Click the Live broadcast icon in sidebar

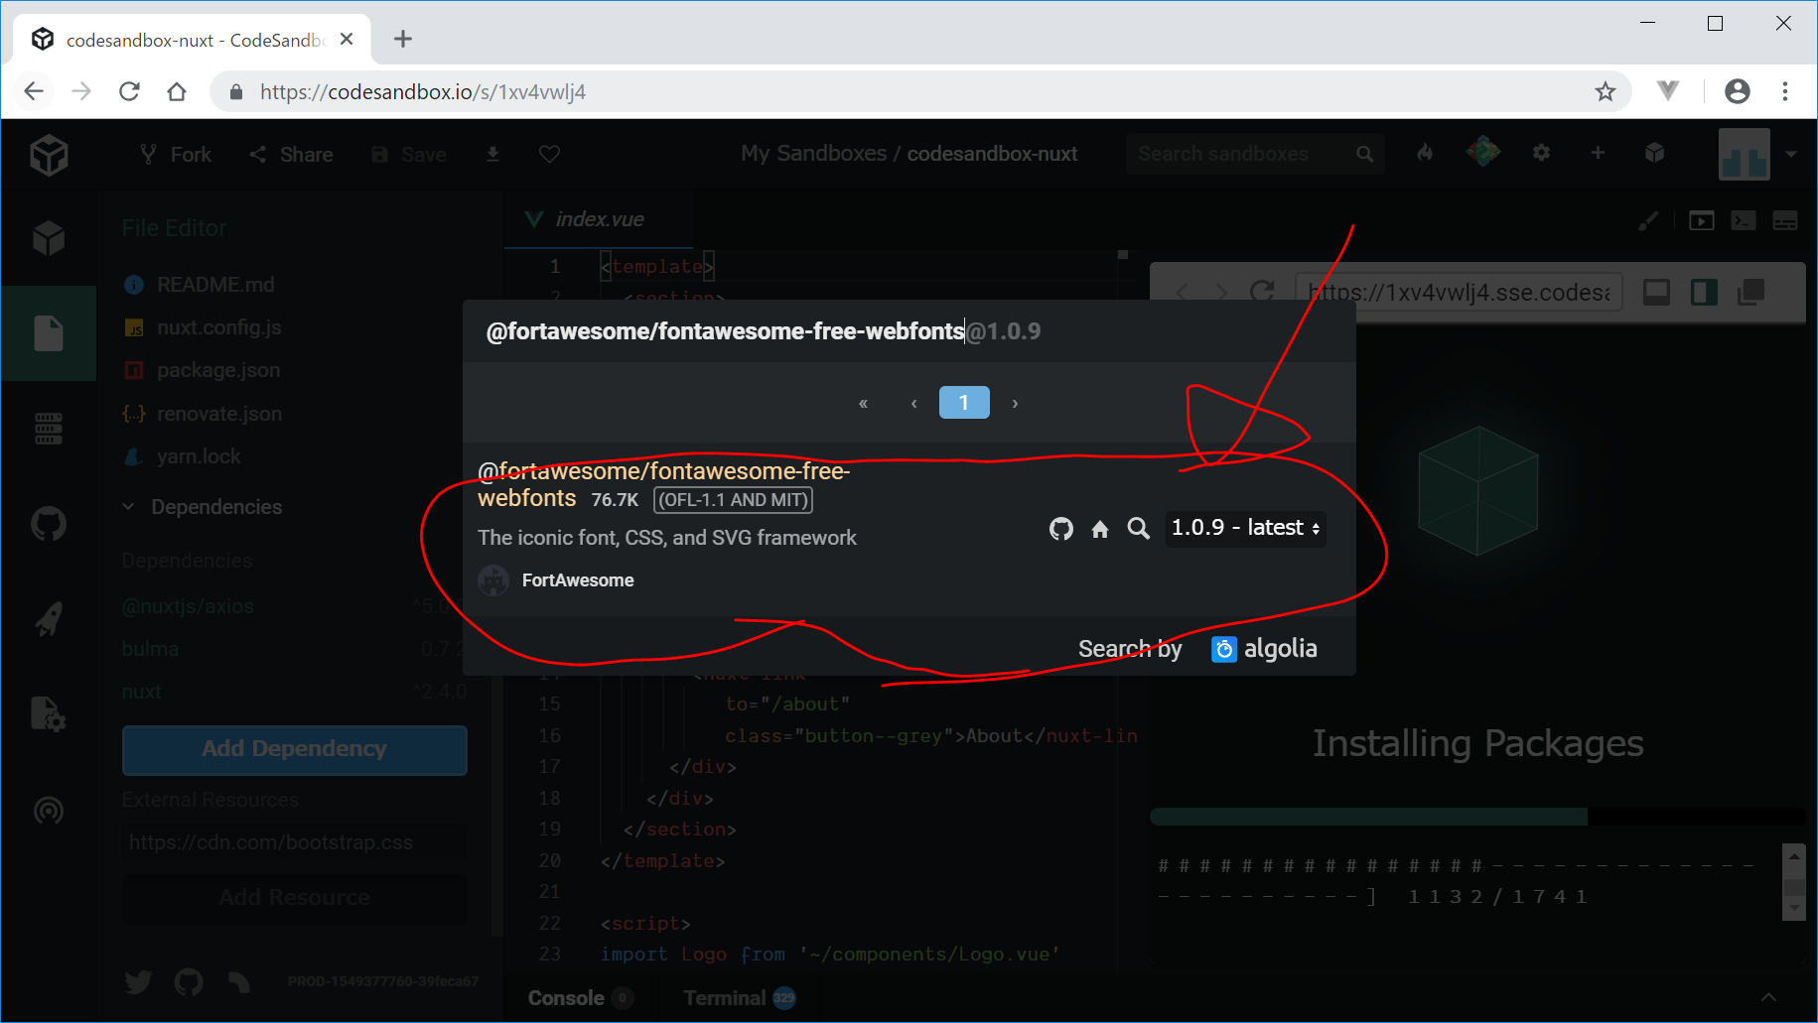[48, 811]
